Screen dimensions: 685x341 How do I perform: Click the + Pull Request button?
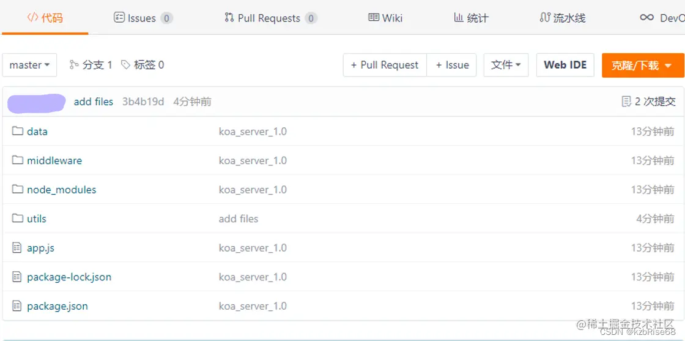point(385,65)
